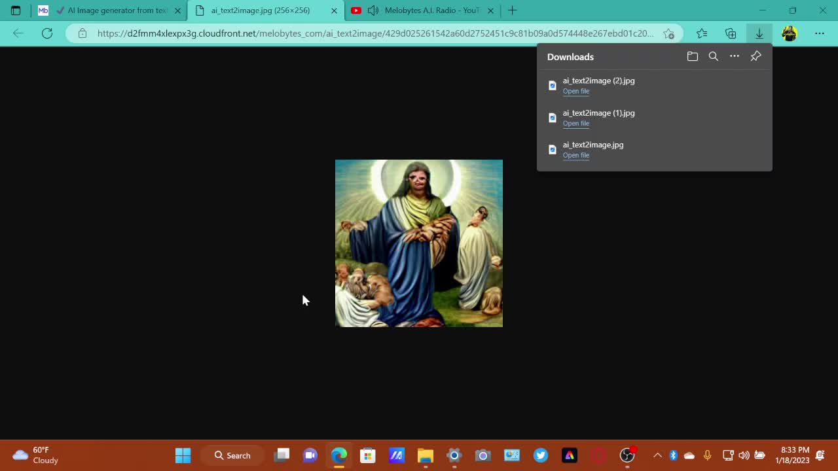Open taskbar Search box
The height and width of the screenshot is (471, 838).
pyautogui.click(x=233, y=455)
